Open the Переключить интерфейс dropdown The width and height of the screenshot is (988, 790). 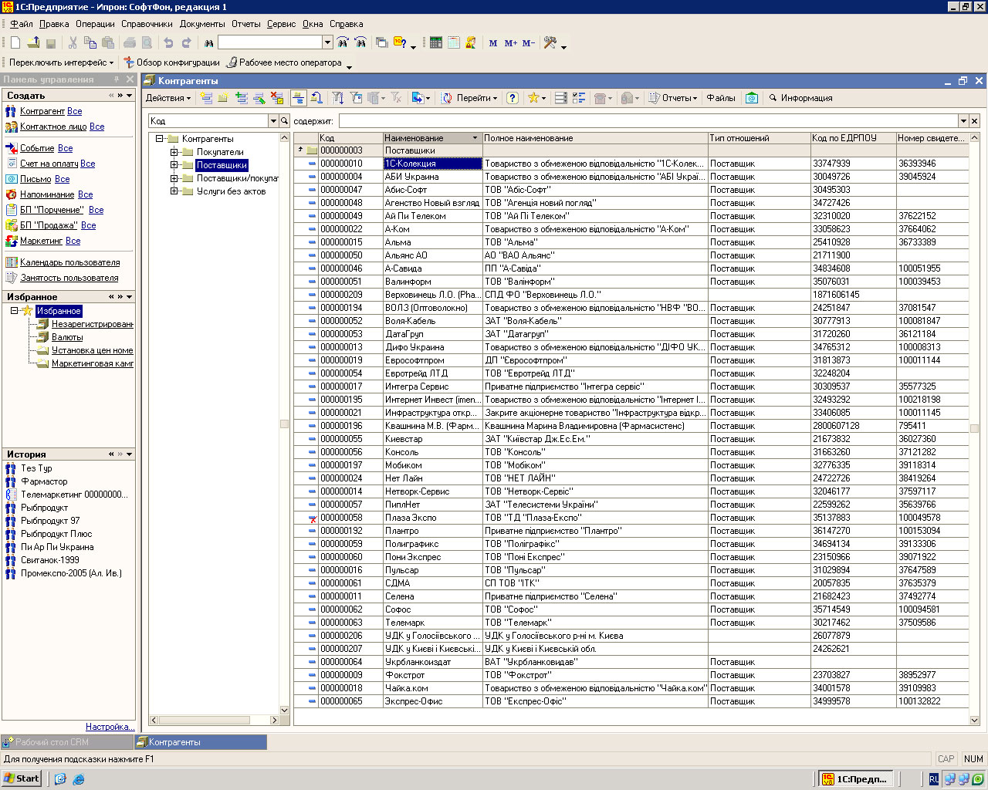click(x=61, y=62)
